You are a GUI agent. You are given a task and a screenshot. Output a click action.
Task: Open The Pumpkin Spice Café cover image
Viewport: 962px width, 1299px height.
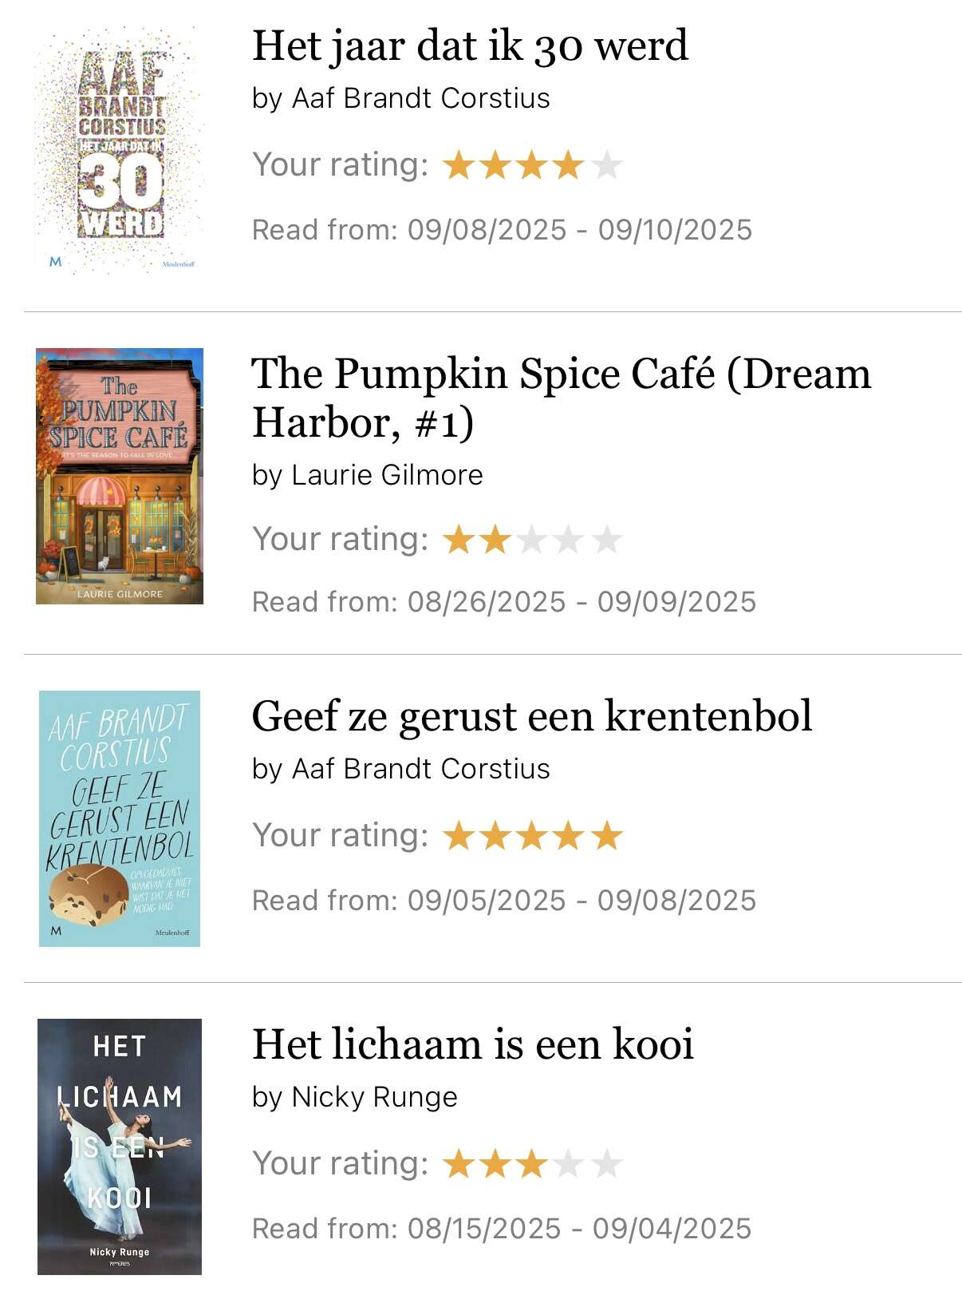(x=120, y=476)
